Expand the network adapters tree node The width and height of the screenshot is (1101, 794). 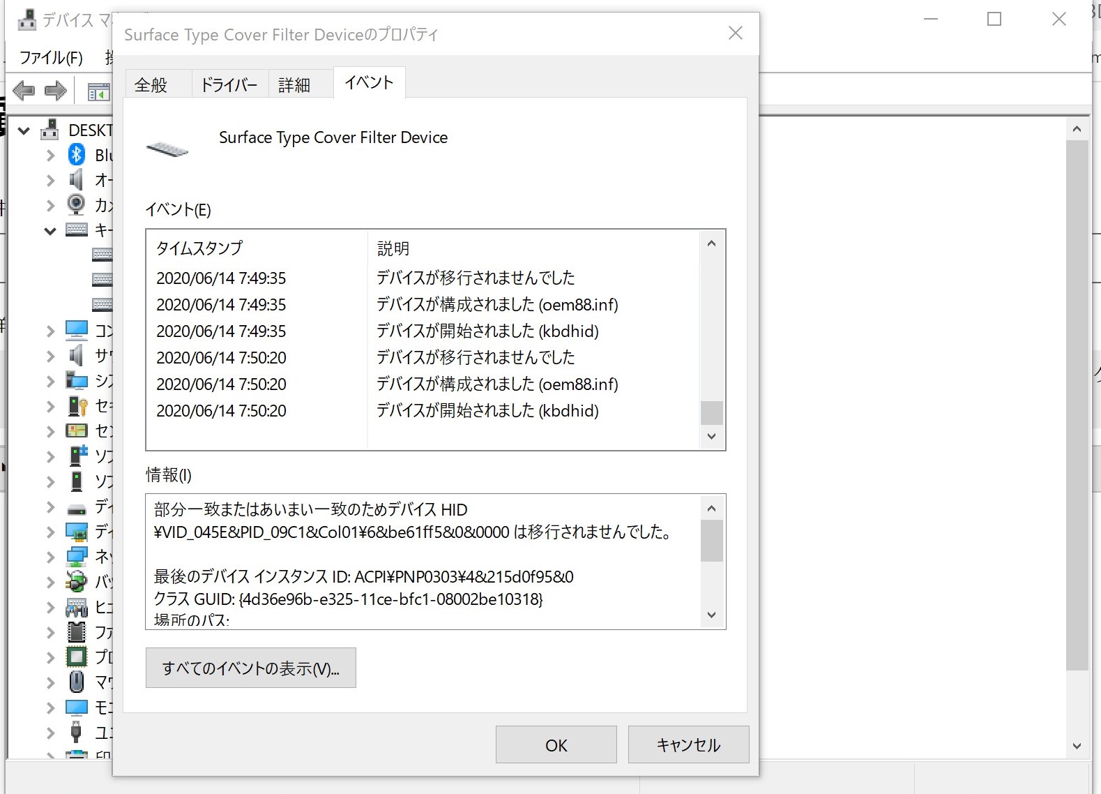point(50,557)
